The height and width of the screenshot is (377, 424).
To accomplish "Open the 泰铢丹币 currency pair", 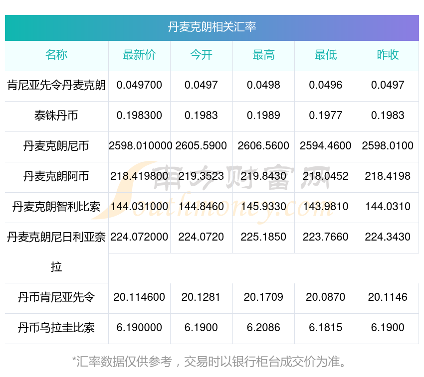I will pos(56,116).
